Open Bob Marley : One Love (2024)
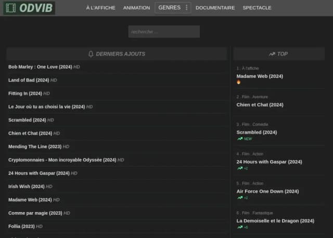Viewport: 333px width, 238px height. click(40, 67)
